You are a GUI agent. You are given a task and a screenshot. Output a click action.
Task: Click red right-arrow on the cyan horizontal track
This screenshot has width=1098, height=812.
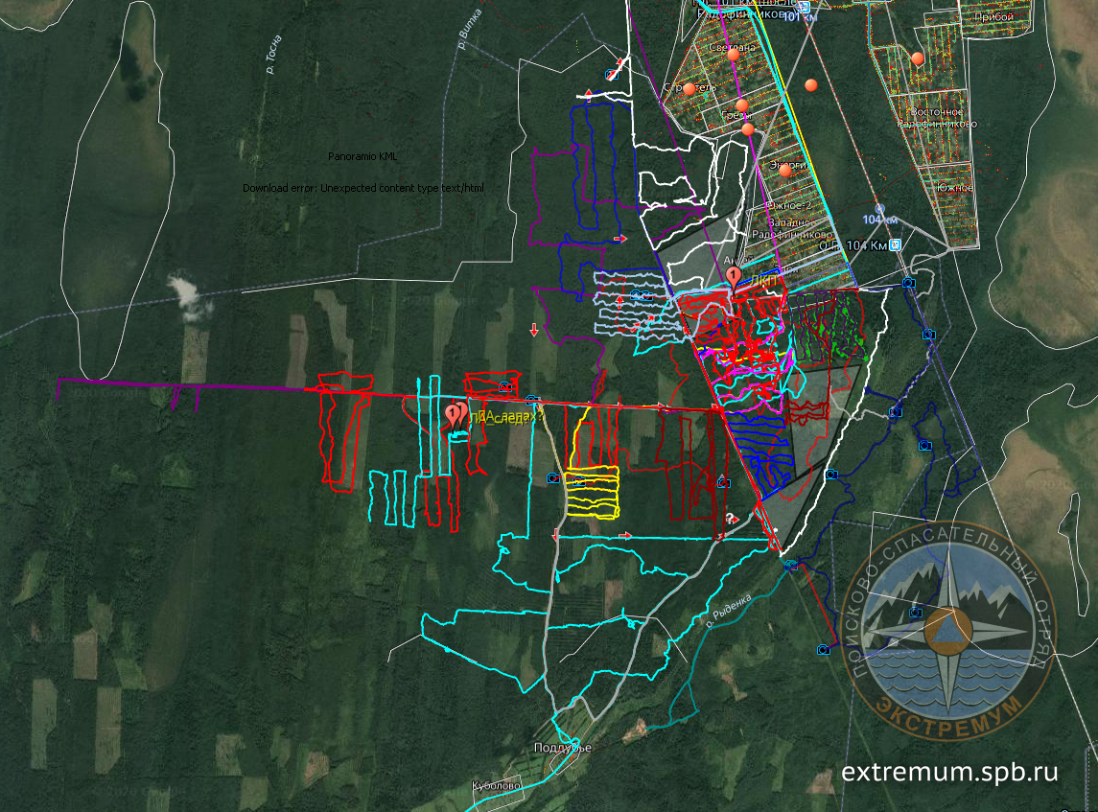625,536
